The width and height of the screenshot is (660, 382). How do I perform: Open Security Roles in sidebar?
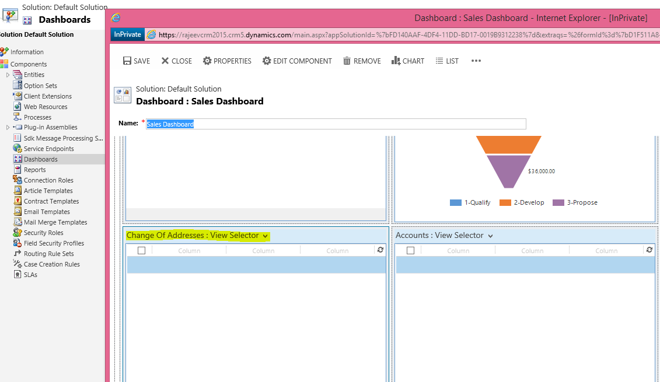[x=43, y=233]
